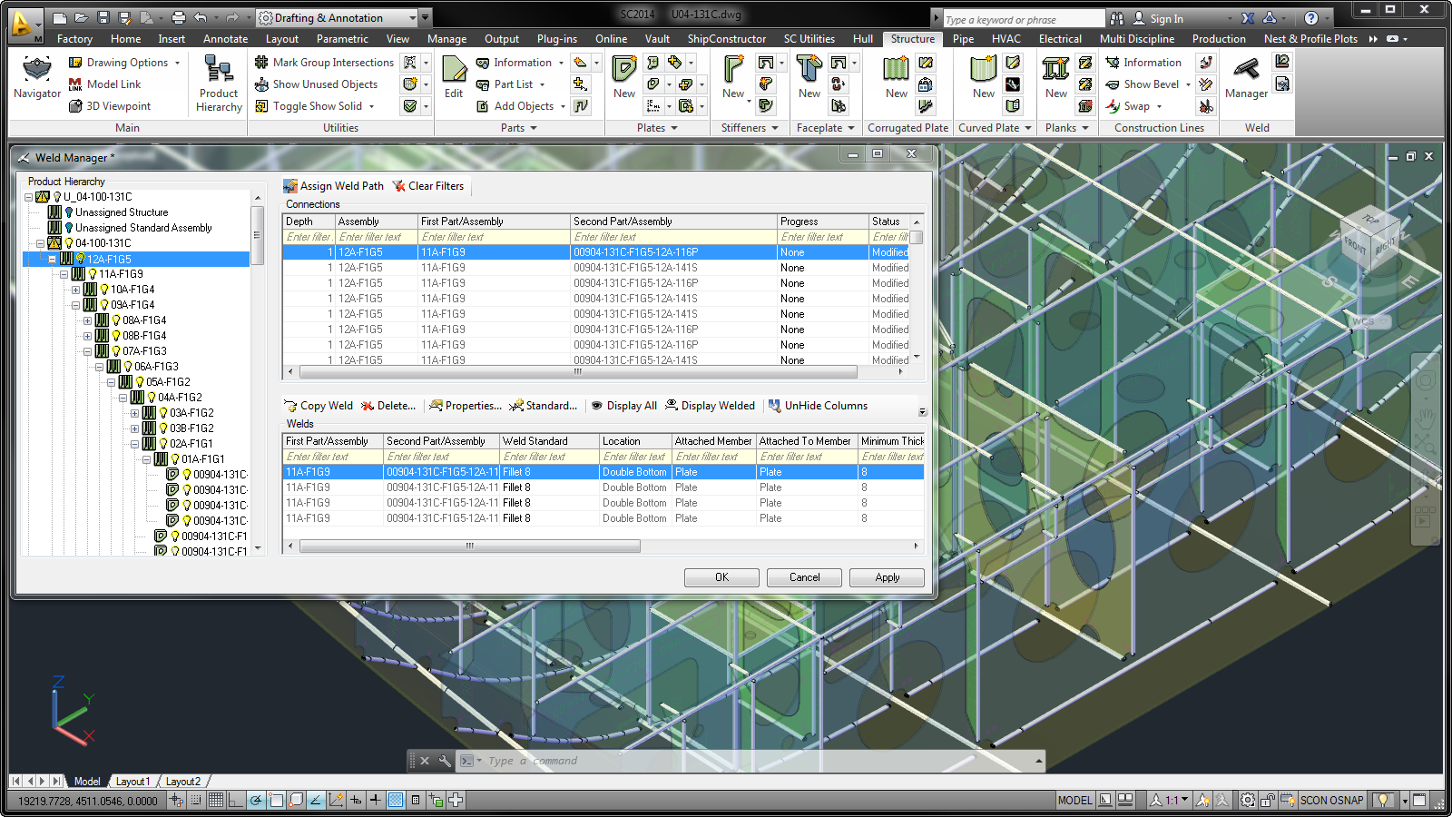Toggle the light bulb for 07A-F1G3
Viewport: 1452px width, 817px height.
point(116,351)
